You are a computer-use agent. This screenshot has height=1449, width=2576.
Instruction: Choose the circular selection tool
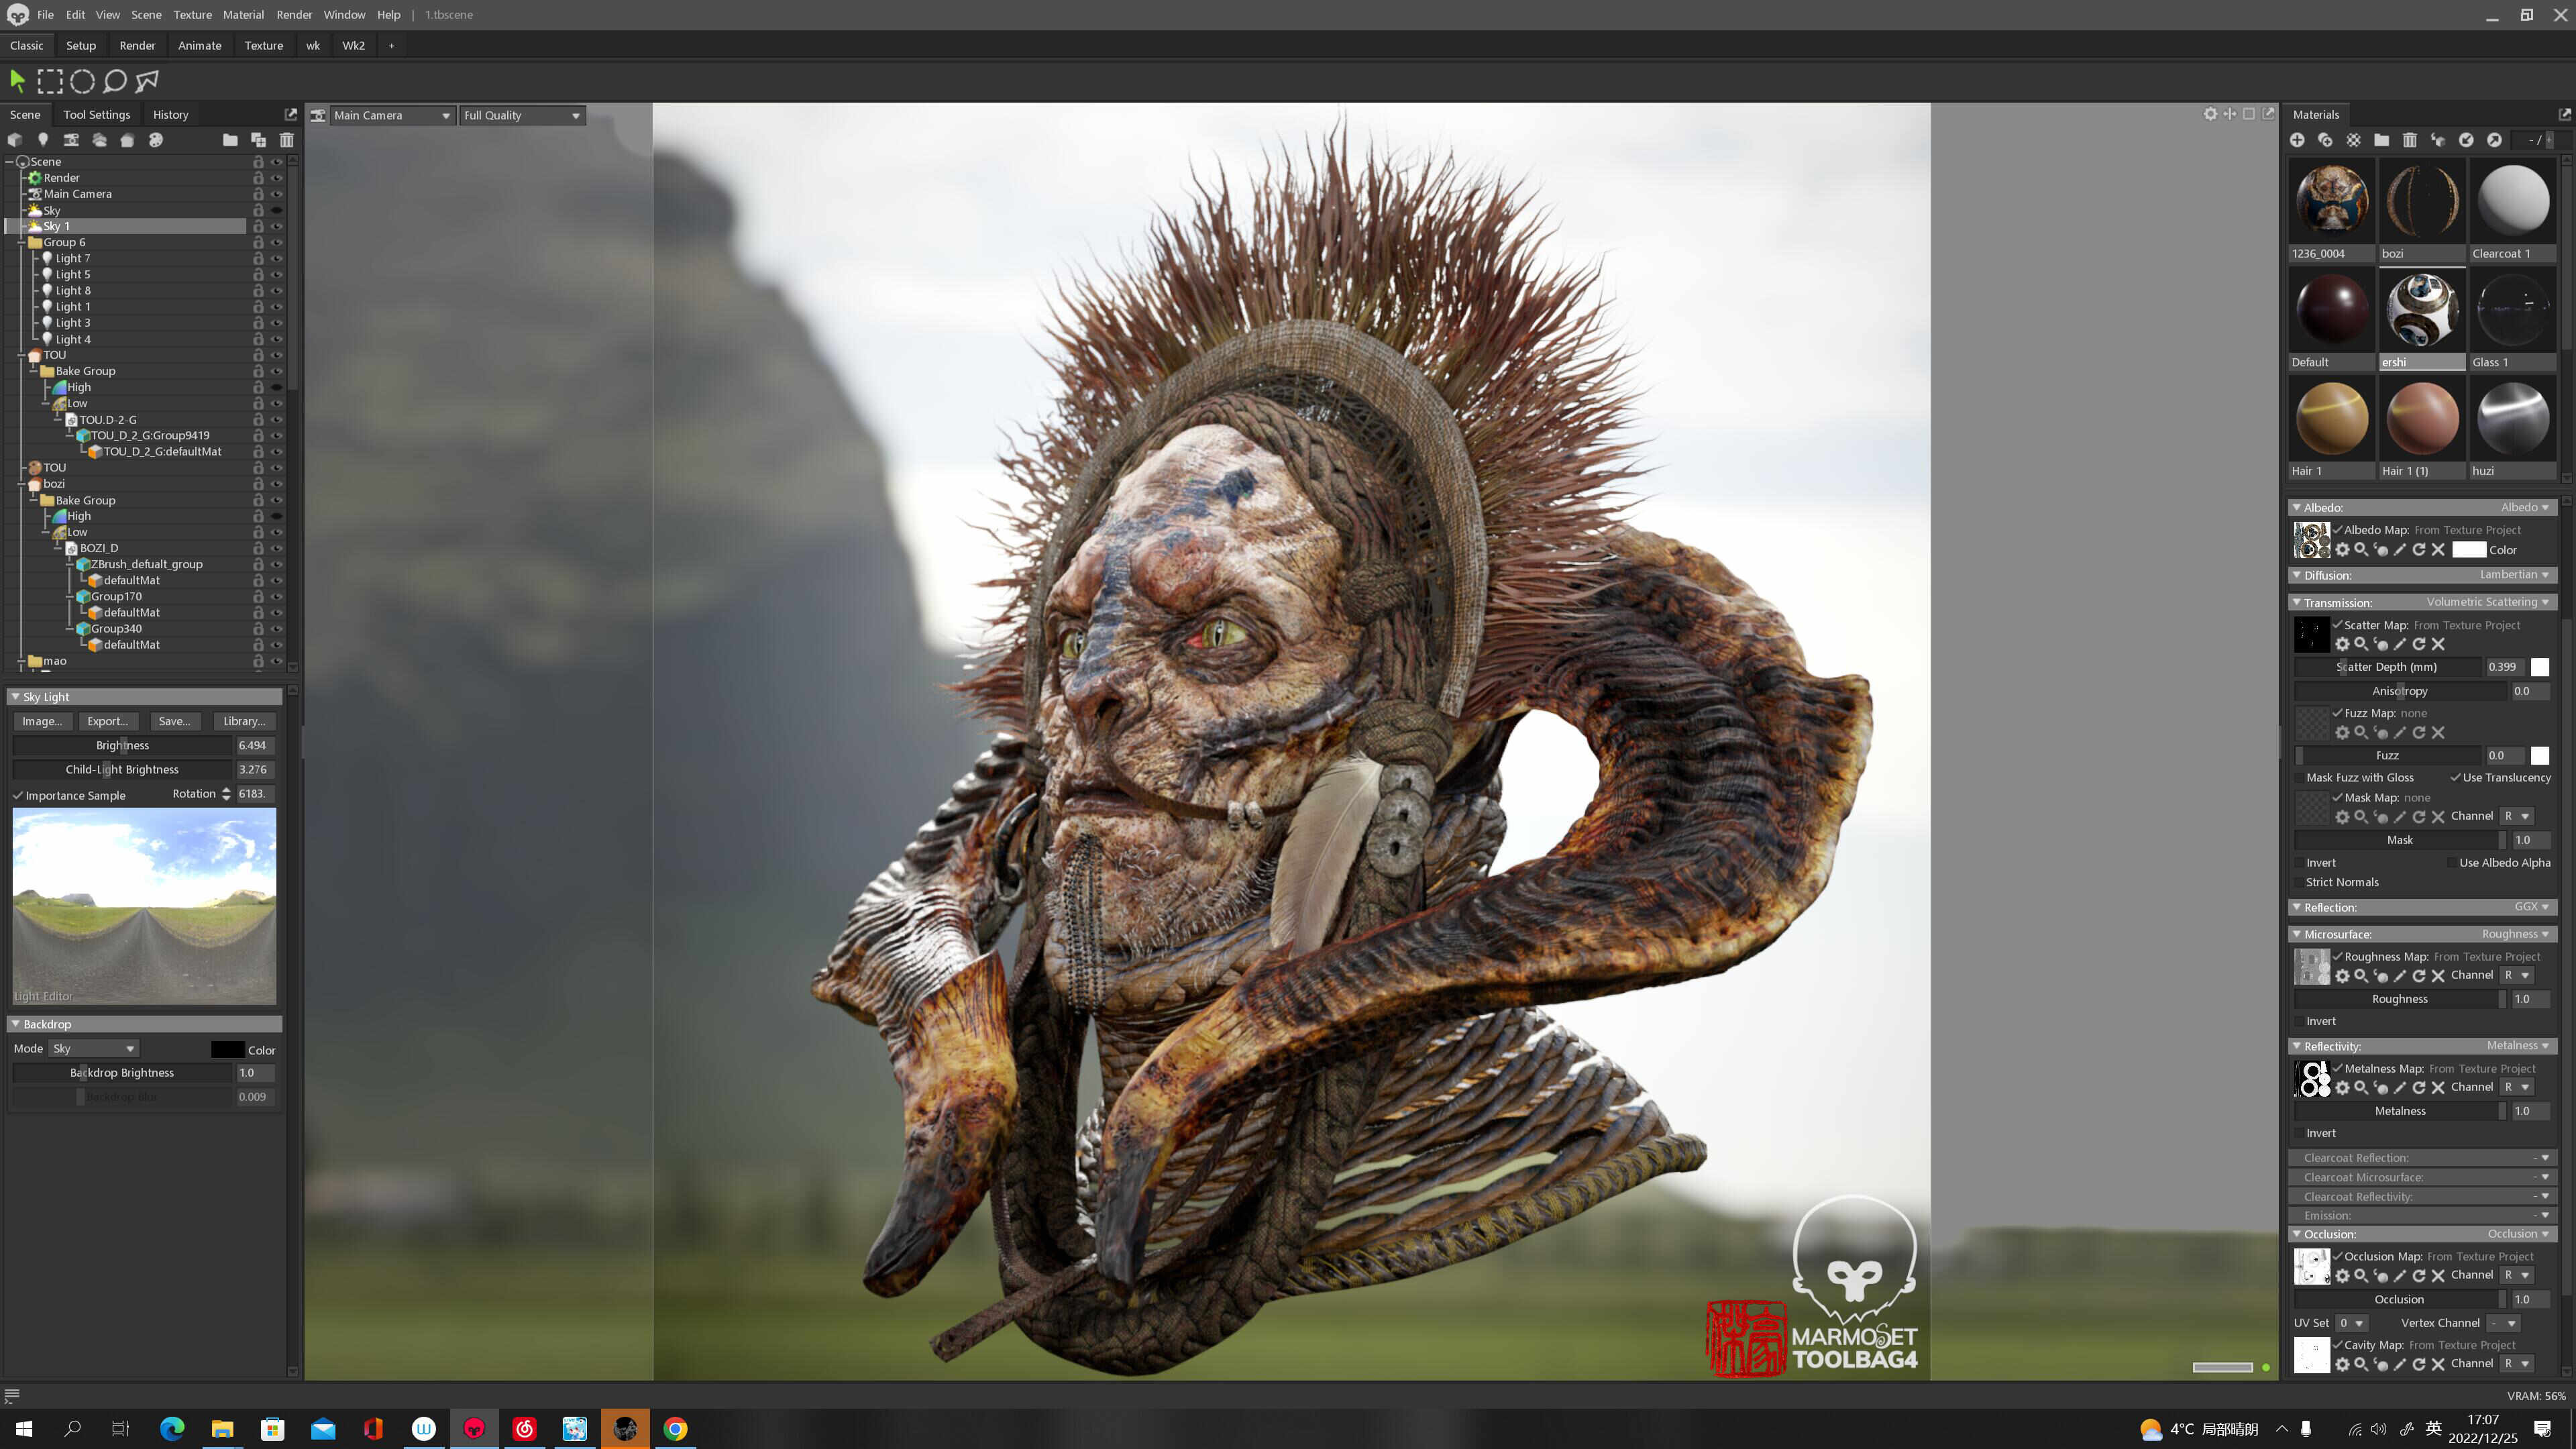pos(82,81)
